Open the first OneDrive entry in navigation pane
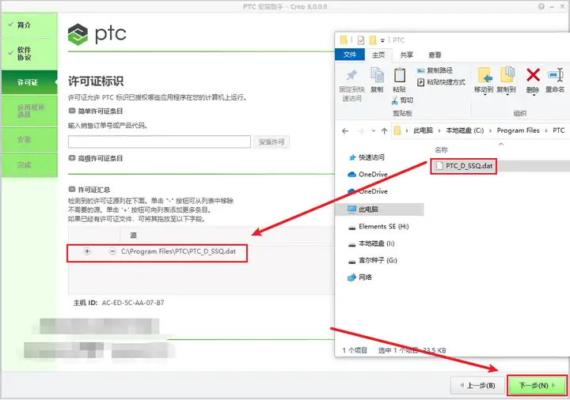Viewport: 570px width, 400px height. (367, 174)
